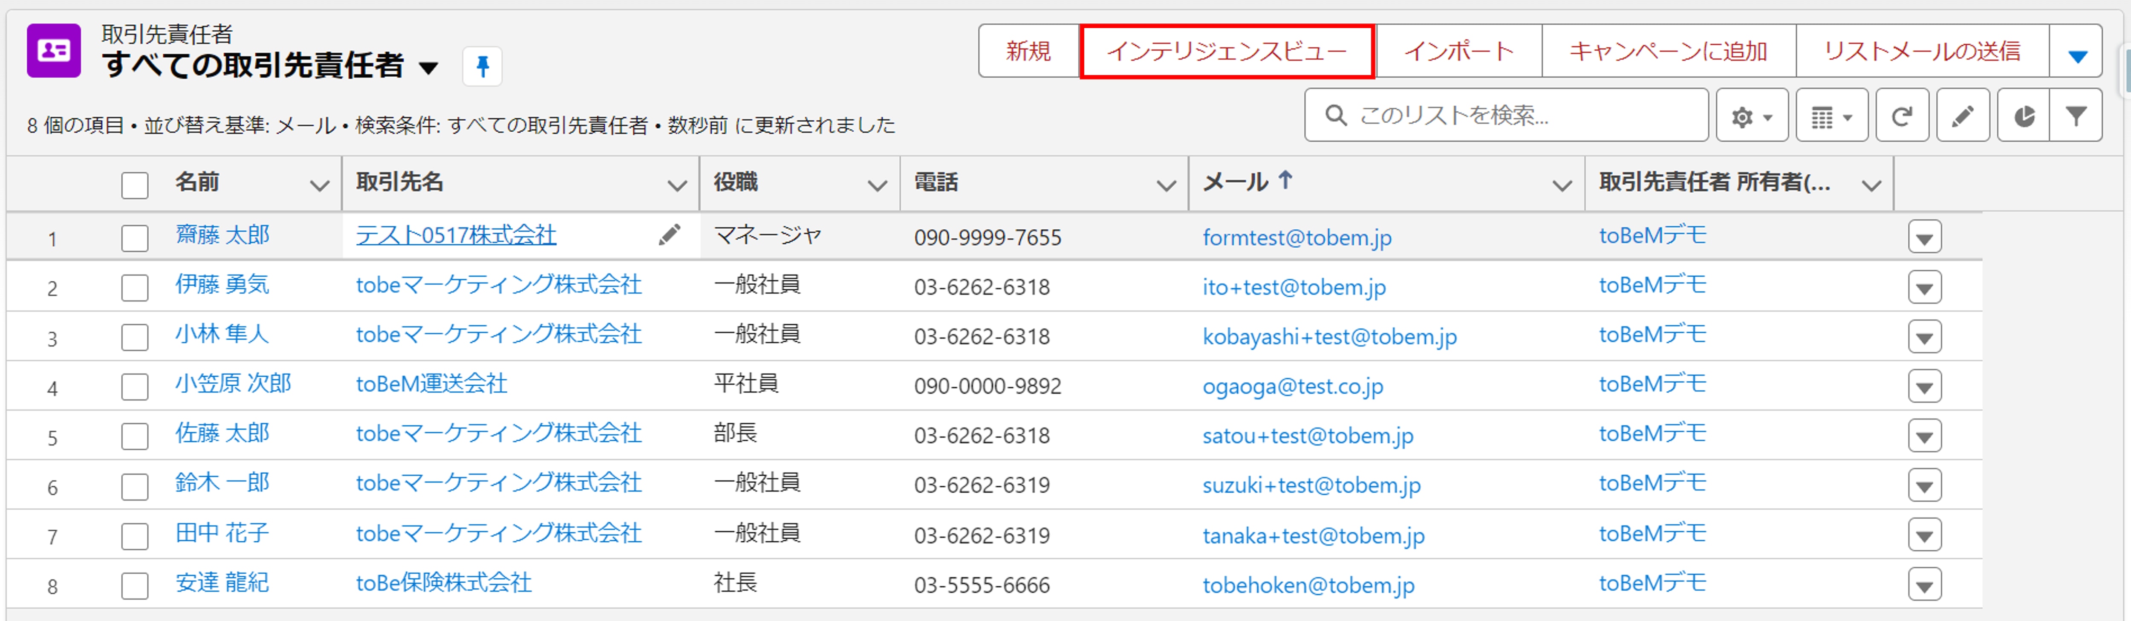The width and height of the screenshot is (2131, 621).
Task: Click リストメールの送信 button
Action: point(1923,51)
